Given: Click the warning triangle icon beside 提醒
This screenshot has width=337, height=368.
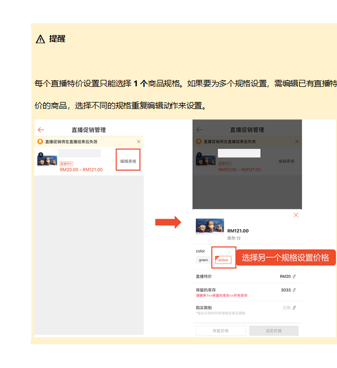Looking at the screenshot, I should click(x=41, y=39).
